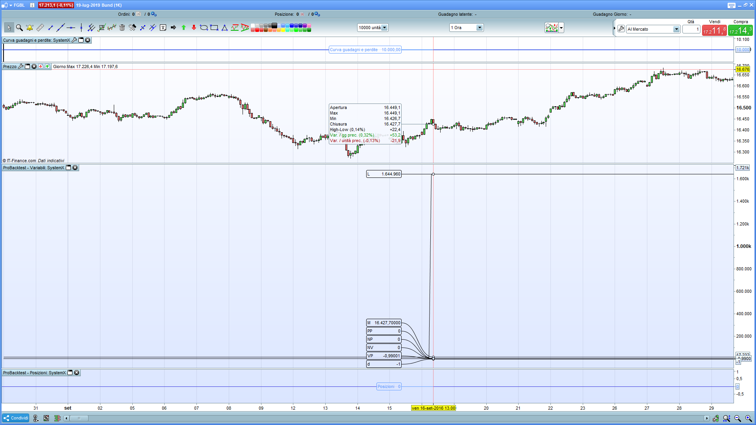The height and width of the screenshot is (425, 756).
Task: Select the rectangle drawing tool
Action: pos(214,28)
